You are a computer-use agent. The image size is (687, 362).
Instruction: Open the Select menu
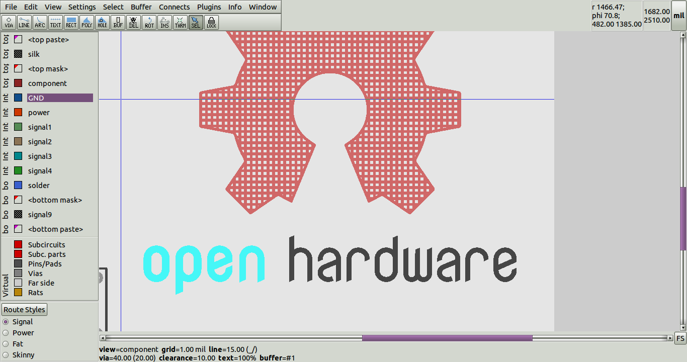[x=113, y=7]
